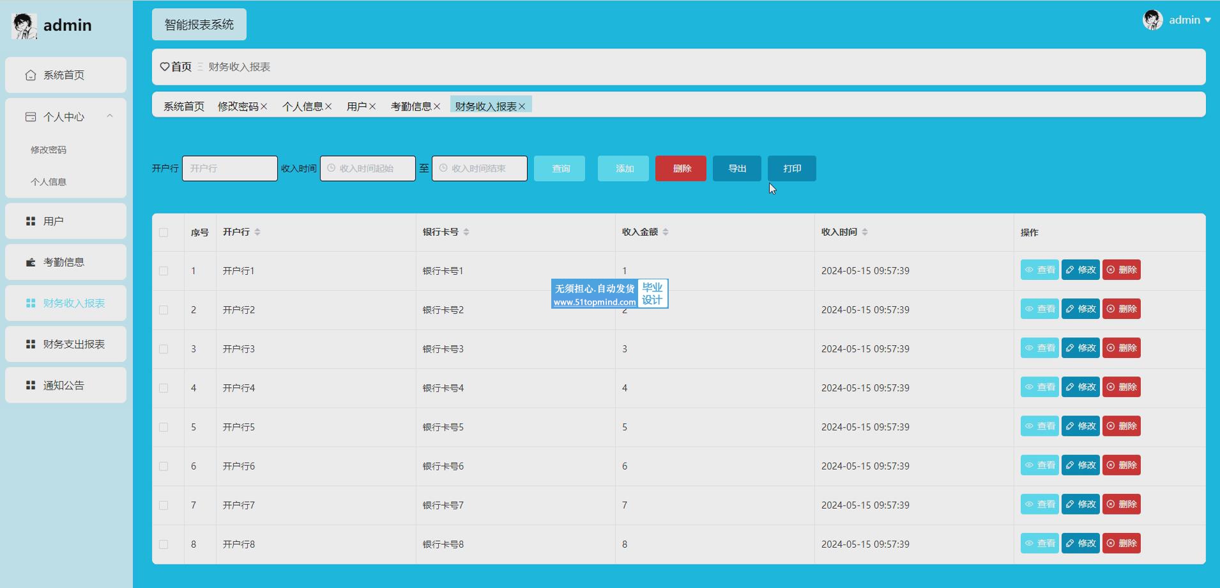The width and height of the screenshot is (1220, 588).
Task: Edit row 开户行2 with 修改 button
Action: (1081, 309)
